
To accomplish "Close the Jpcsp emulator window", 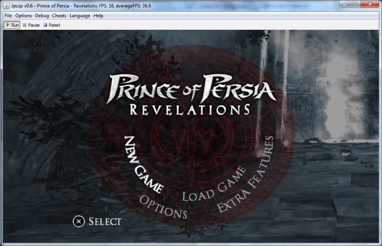I will [370, 4].
